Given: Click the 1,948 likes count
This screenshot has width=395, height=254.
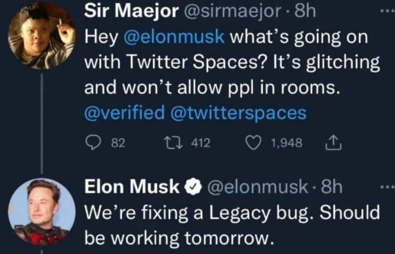Looking at the screenshot, I should pos(287,143).
